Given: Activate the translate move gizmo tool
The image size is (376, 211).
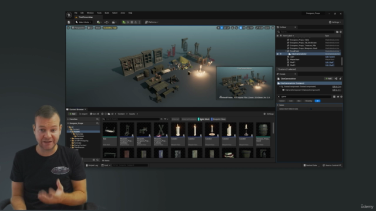Looking at the screenshot, I should (x=221, y=28).
